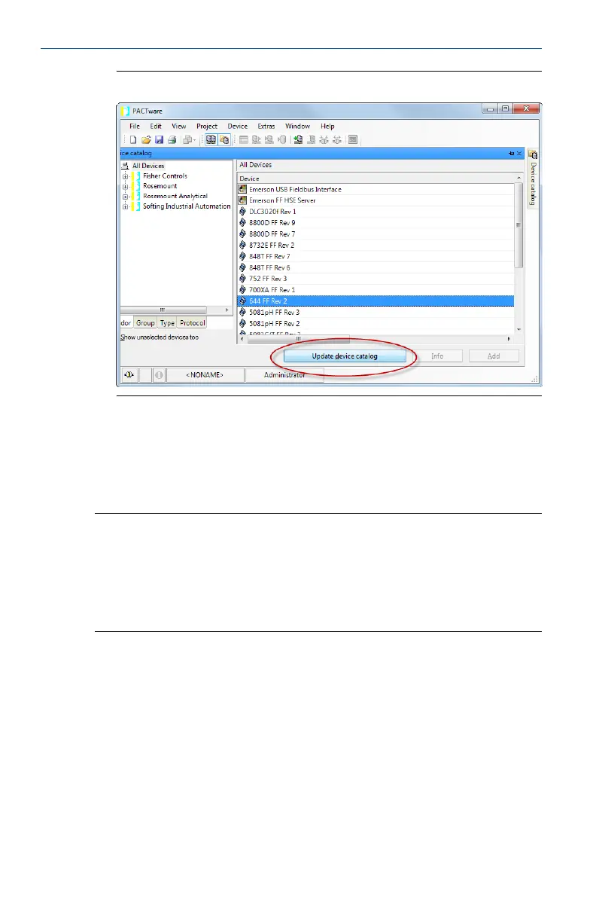
Task: Click the Add button
Action: click(494, 356)
